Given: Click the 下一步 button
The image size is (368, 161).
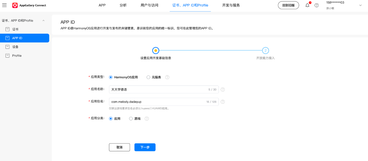Looking at the screenshot, I should tap(145, 147).
